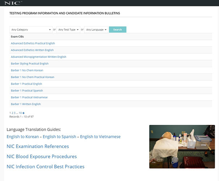Open Advanced Esthetics Written English bulletin

click(32, 50)
